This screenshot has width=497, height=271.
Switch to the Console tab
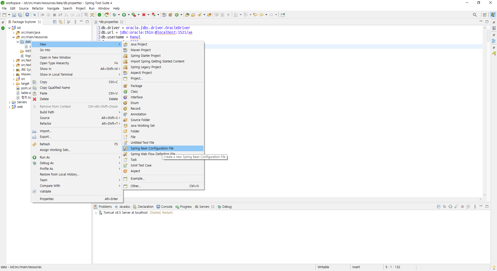[164, 207]
